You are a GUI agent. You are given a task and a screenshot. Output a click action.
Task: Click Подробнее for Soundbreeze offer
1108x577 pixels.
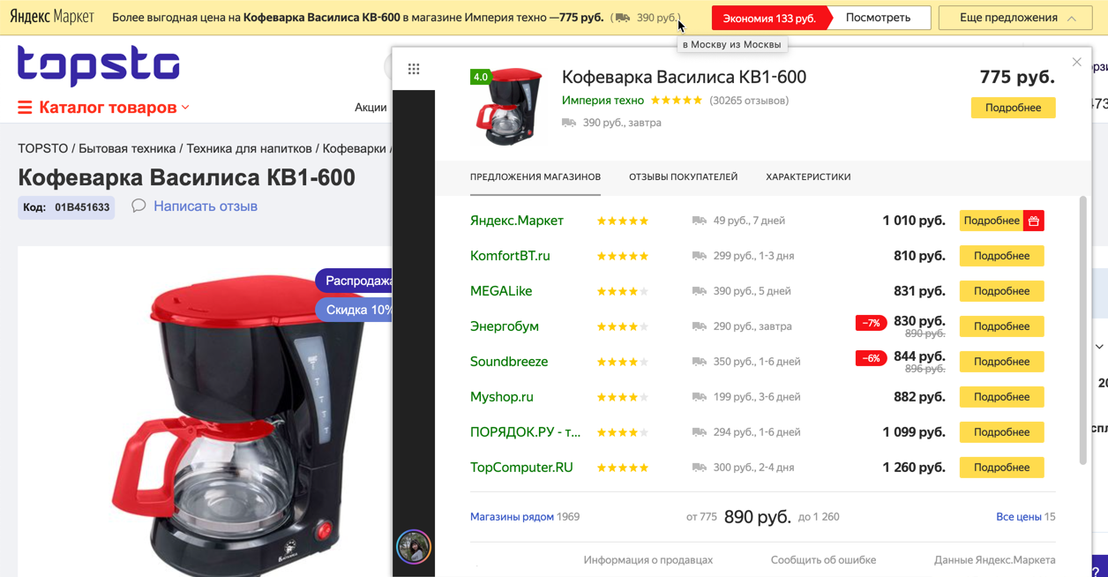tap(1002, 362)
